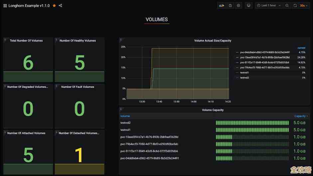Click the Add panel icon
The image size is (313, 176).
point(221,5)
